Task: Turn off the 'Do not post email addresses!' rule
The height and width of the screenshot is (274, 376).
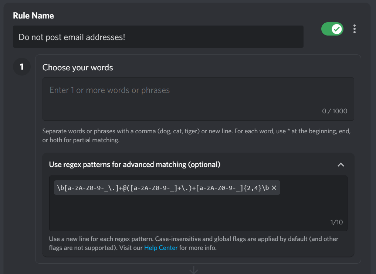Action: click(332, 29)
